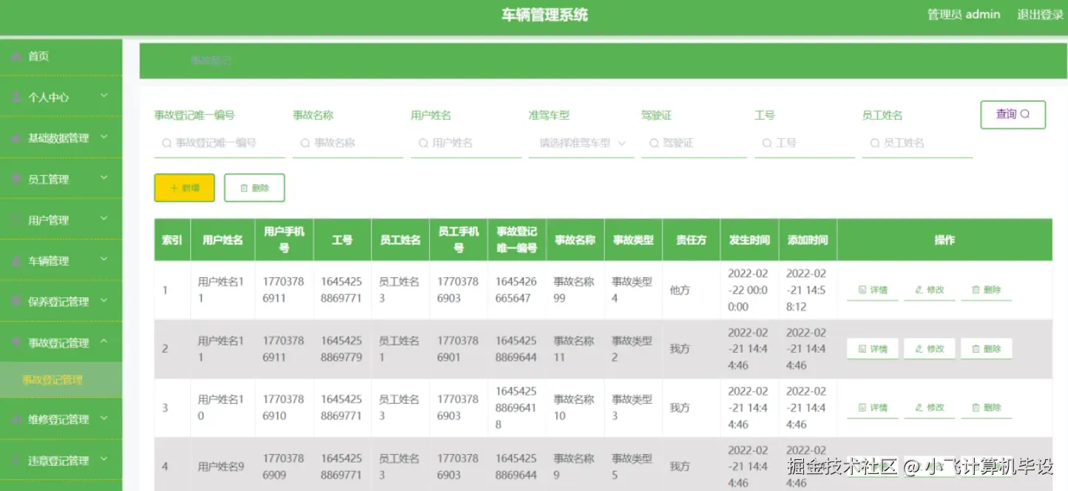Select the 事故登记管理 submenu item
The height and width of the screenshot is (491, 1068).
click(x=61, y=380)
